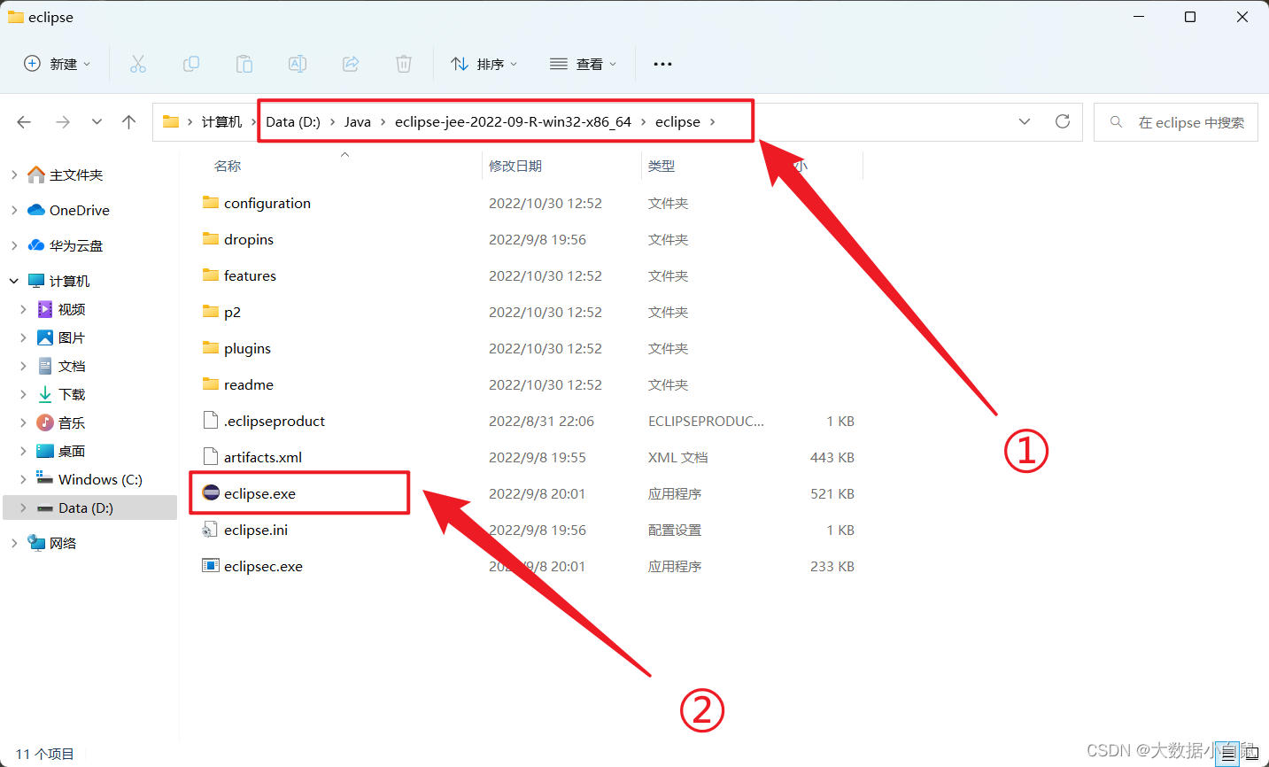Click the search box 在 eclipse 中搜索

pyautogui.click(x=1176, y=122)
